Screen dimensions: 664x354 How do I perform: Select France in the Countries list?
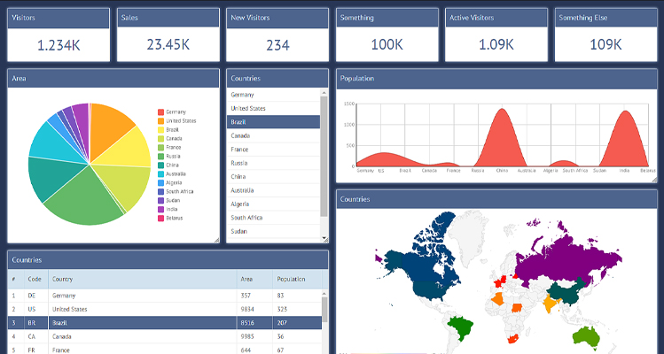pyautogui.click(x=273, y=150)
